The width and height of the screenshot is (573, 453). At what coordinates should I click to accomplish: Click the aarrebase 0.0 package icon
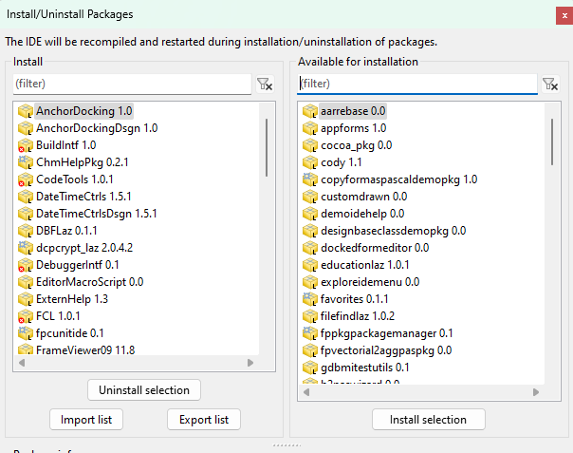point(309,111)
